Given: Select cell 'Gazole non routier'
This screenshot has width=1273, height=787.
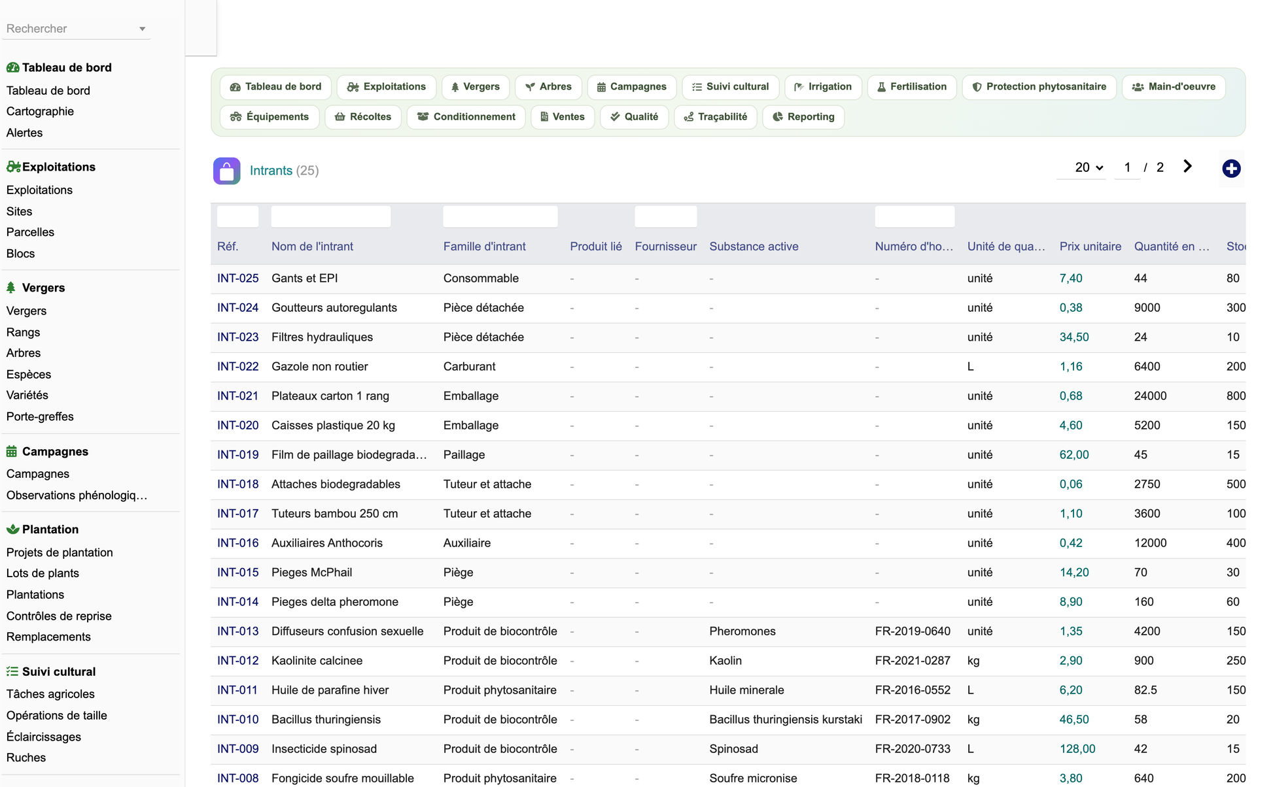Looking at the screenshot, I should click(319, 367).
